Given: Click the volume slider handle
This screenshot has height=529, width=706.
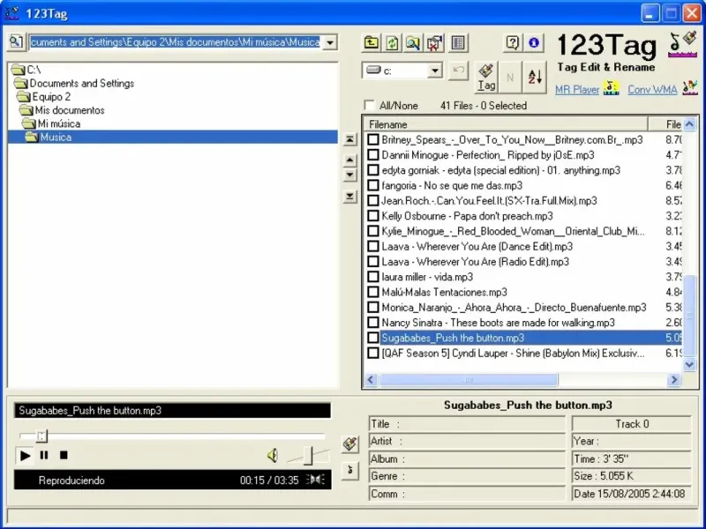Looking at the screenshot, I should click(x=308, y=455).
